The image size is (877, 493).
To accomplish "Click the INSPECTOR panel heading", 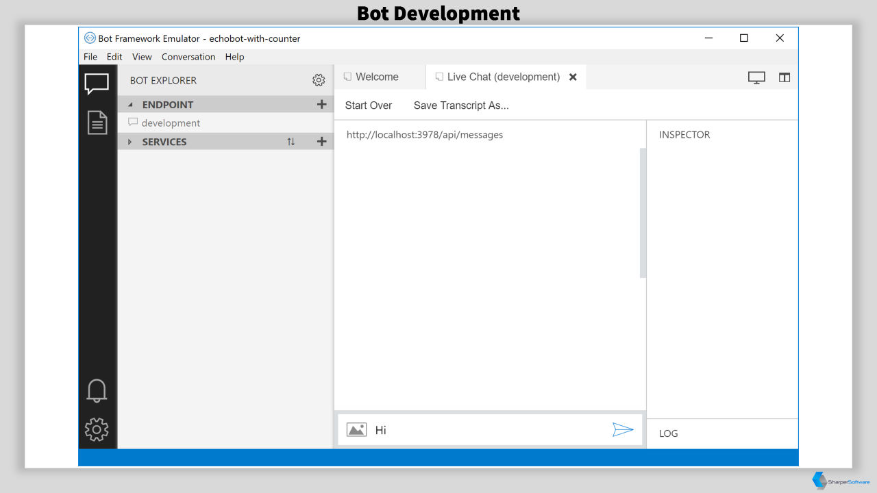I will pos(684,135).
